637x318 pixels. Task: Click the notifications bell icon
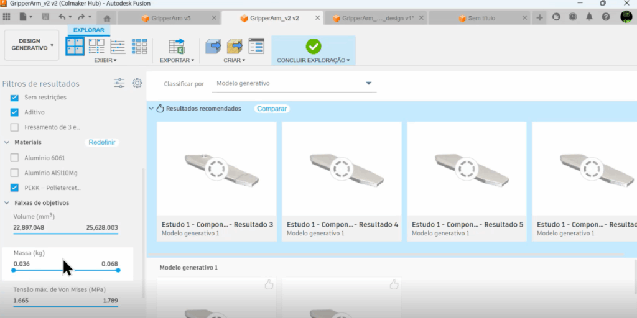pyautogui.click(x=589, y=17)
